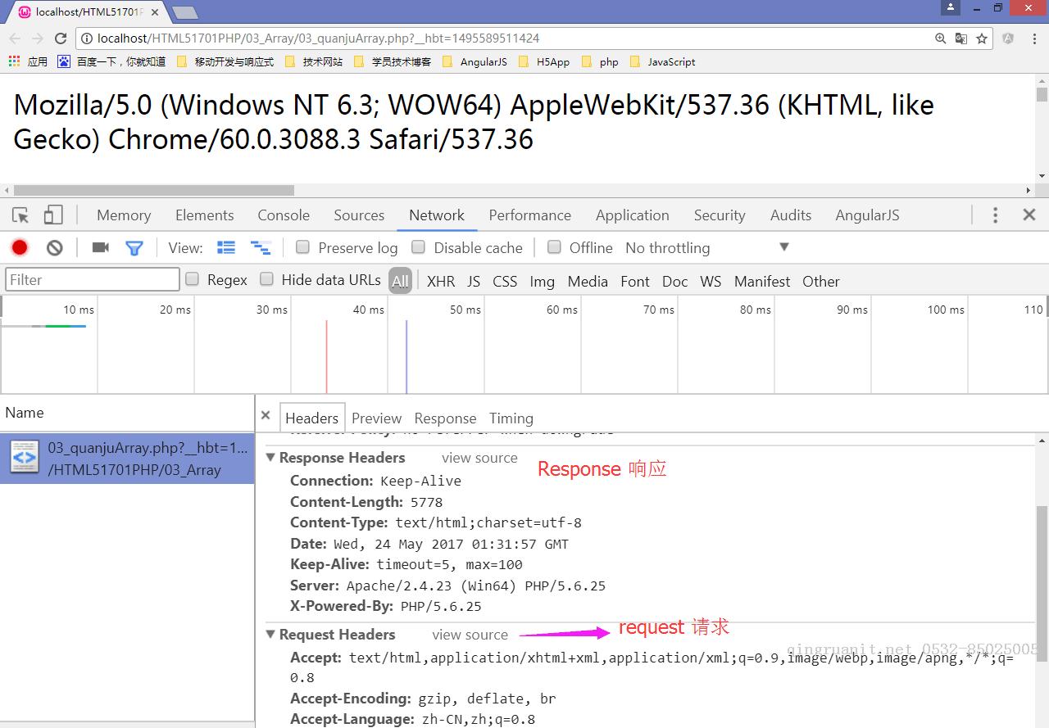This screenshot has height=728, width=1049.
Task: Open DevTools customize menu via three dots
Action: pos(995,215)
